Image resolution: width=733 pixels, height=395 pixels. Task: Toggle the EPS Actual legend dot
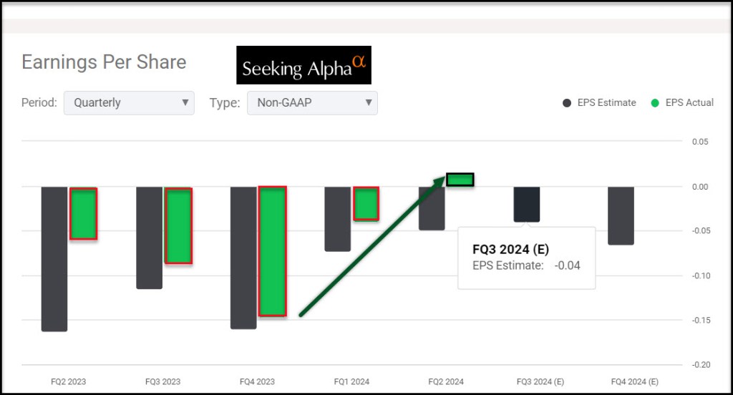coord(655,103)
